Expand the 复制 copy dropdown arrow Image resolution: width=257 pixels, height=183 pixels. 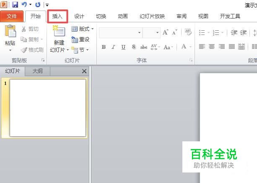pos(42,39)
